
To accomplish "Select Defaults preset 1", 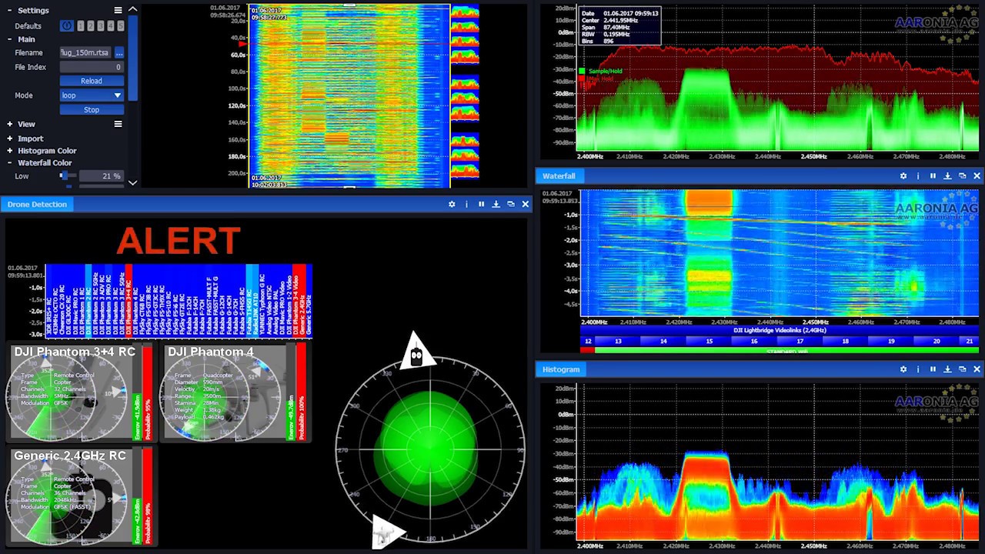I will tap(80, 25).
